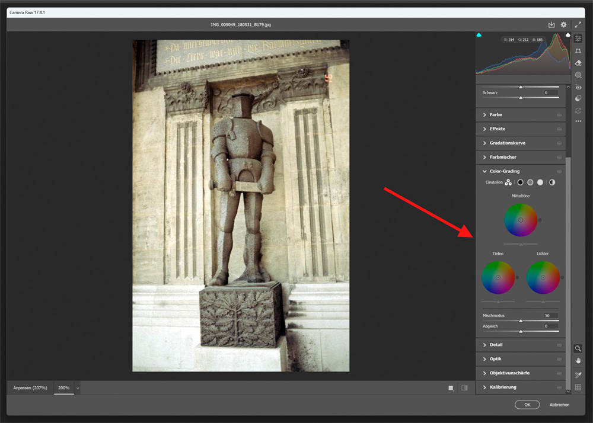Viewport: 593px width, 423px height.
Task: Show the shadows-only color wheel
Action: click(x=521, y=182)
